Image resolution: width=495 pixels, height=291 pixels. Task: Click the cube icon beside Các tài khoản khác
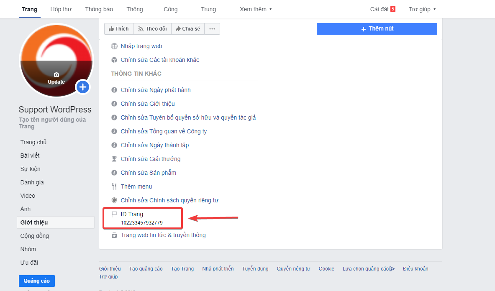click(x=114, y=60)
